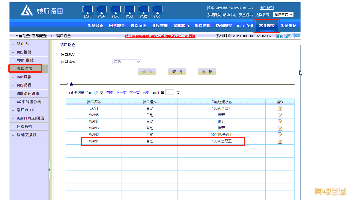357x200 pixels.
Task: Open the 帮助中心 link
Action: pos(230,14)
